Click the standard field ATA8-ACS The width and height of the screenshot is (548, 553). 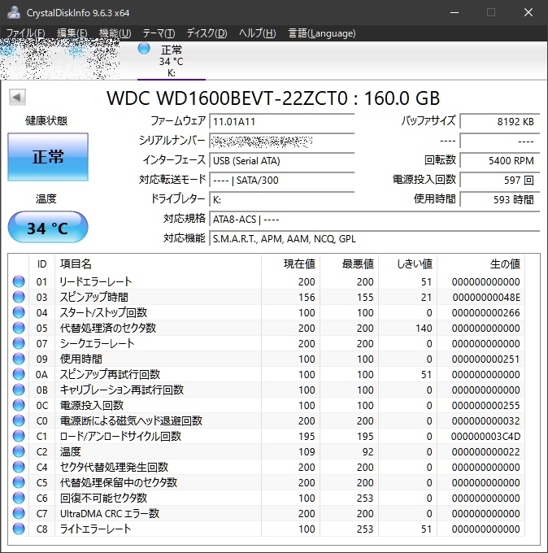[375, 220]
